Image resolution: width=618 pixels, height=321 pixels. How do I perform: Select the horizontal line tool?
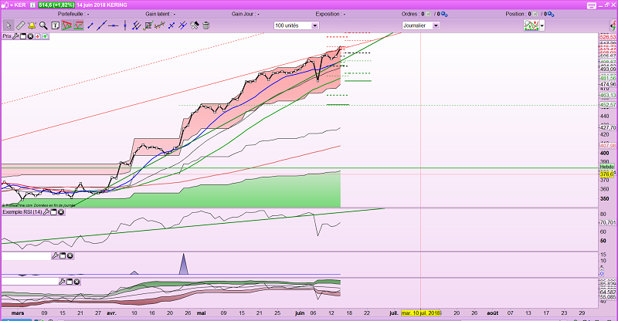point(114,25)
